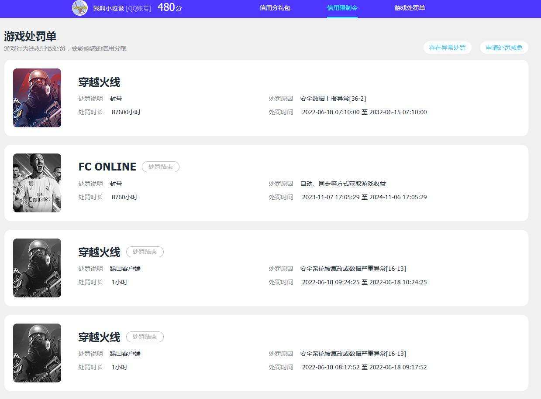Click reason 安全数据上报异常[36-2]
The height and width of the screenshot is (399, 541).
[x=333, y=99]
